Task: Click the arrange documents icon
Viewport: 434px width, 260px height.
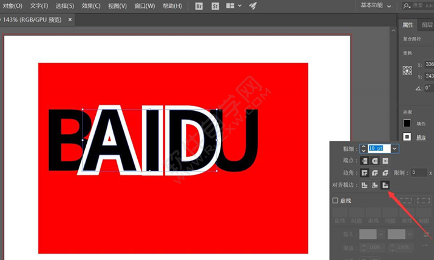Action: (230, 5)
